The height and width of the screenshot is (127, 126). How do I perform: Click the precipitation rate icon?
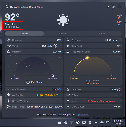(9, 89)
